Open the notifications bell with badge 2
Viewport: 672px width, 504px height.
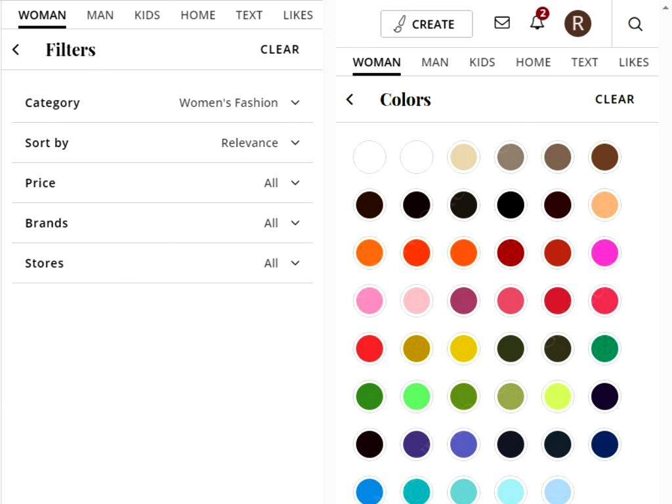pos(537,23)
